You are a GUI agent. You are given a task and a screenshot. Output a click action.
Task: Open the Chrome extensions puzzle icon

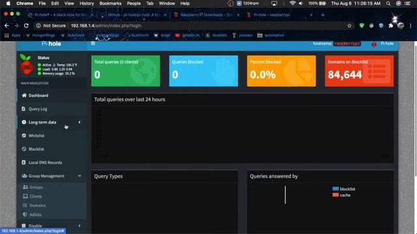[x=391, y=26]
